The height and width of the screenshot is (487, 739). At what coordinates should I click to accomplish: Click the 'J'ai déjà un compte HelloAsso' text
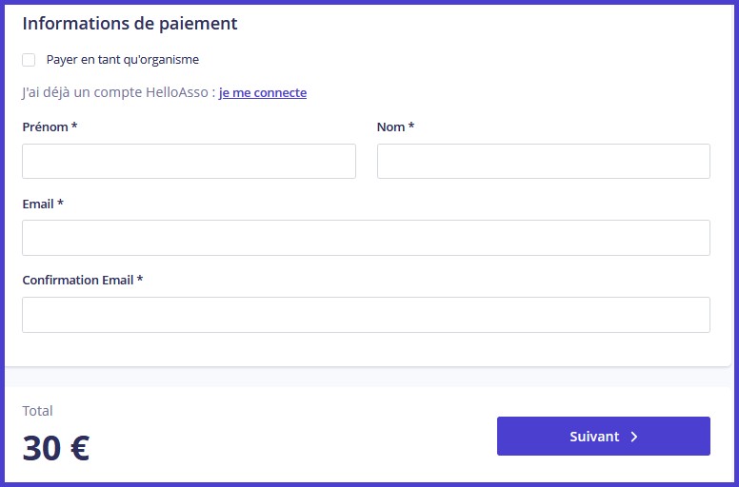coord(114,93)
